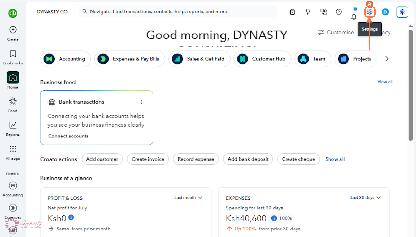Open the D profile avatar
The height and width of the screenshot is (237, 416).
[x=385, y=12]
